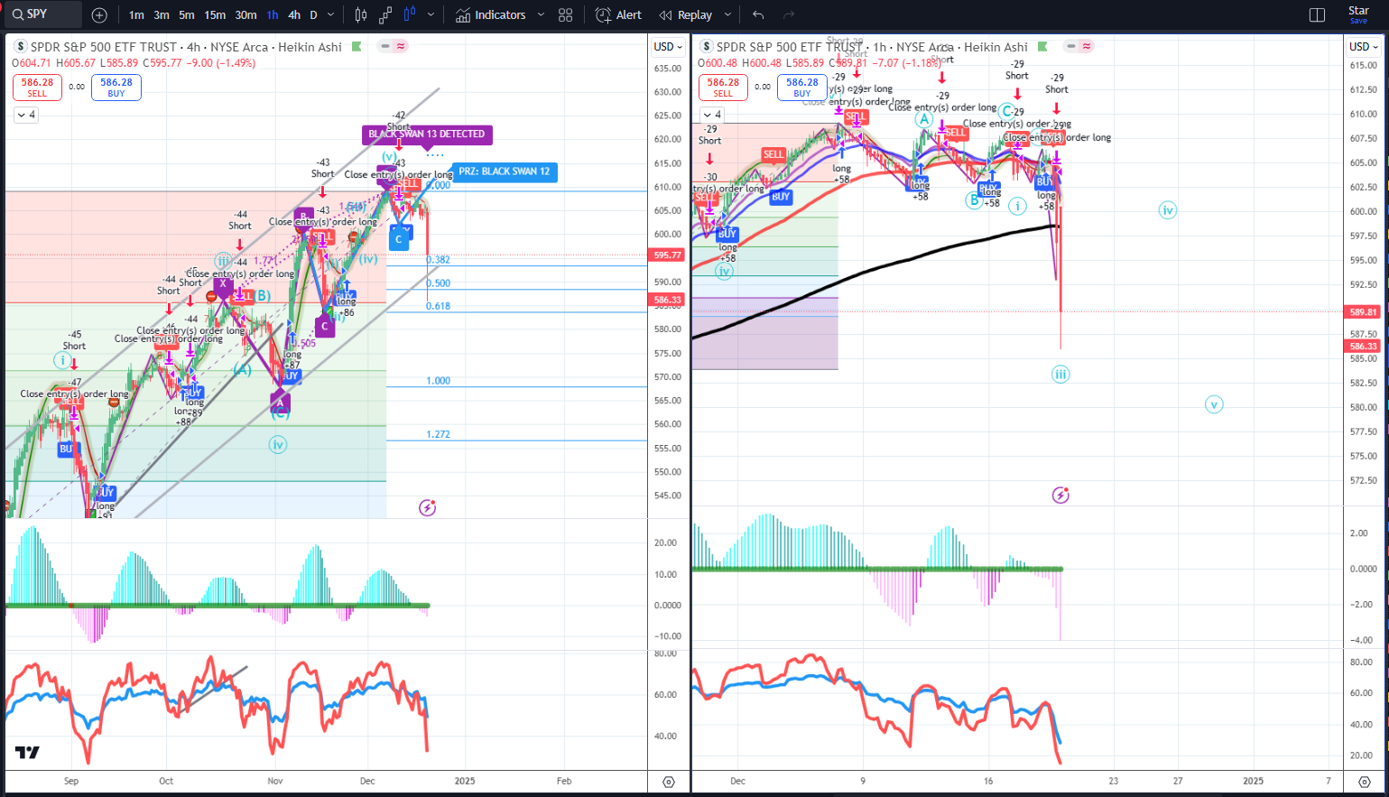Switch to the 15m timeframe
This screenshot has width=1389, height=797.
point(215,14)
